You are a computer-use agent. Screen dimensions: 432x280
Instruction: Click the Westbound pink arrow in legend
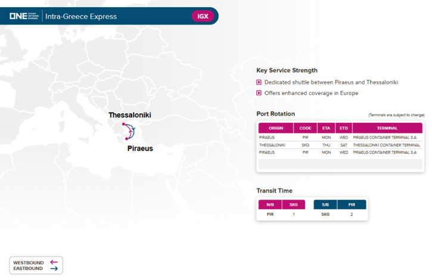coord(54,262)
